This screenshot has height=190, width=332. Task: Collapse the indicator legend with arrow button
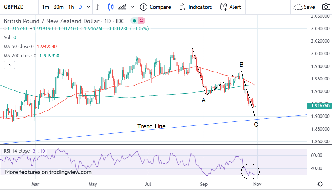point(9,65)
